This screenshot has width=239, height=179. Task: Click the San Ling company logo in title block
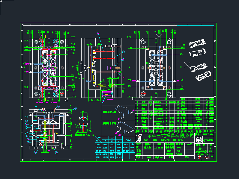(139, 138)
